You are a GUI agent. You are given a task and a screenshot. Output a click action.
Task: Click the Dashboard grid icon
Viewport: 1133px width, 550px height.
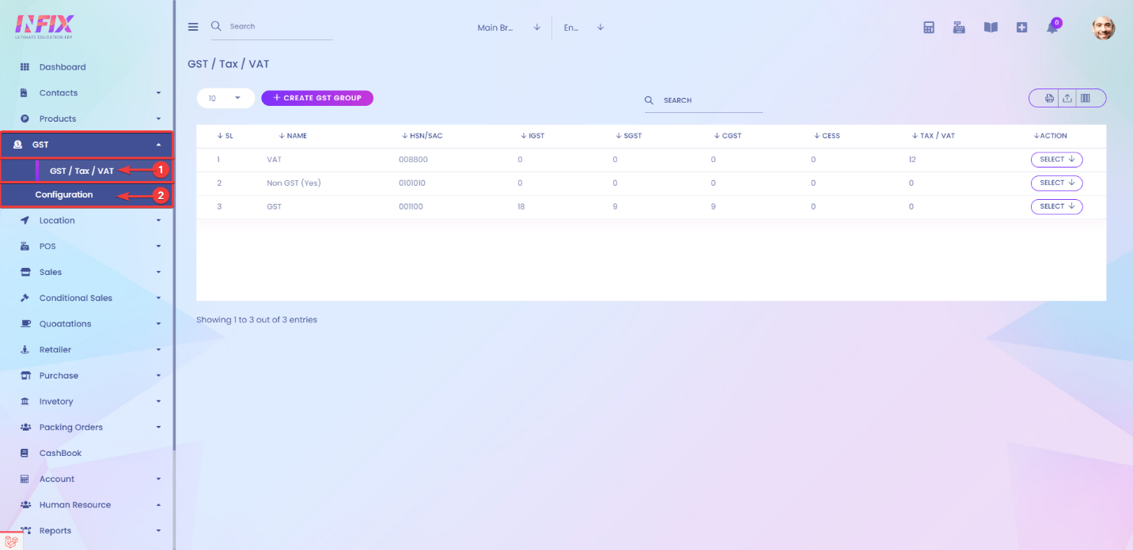pos(25,67)
